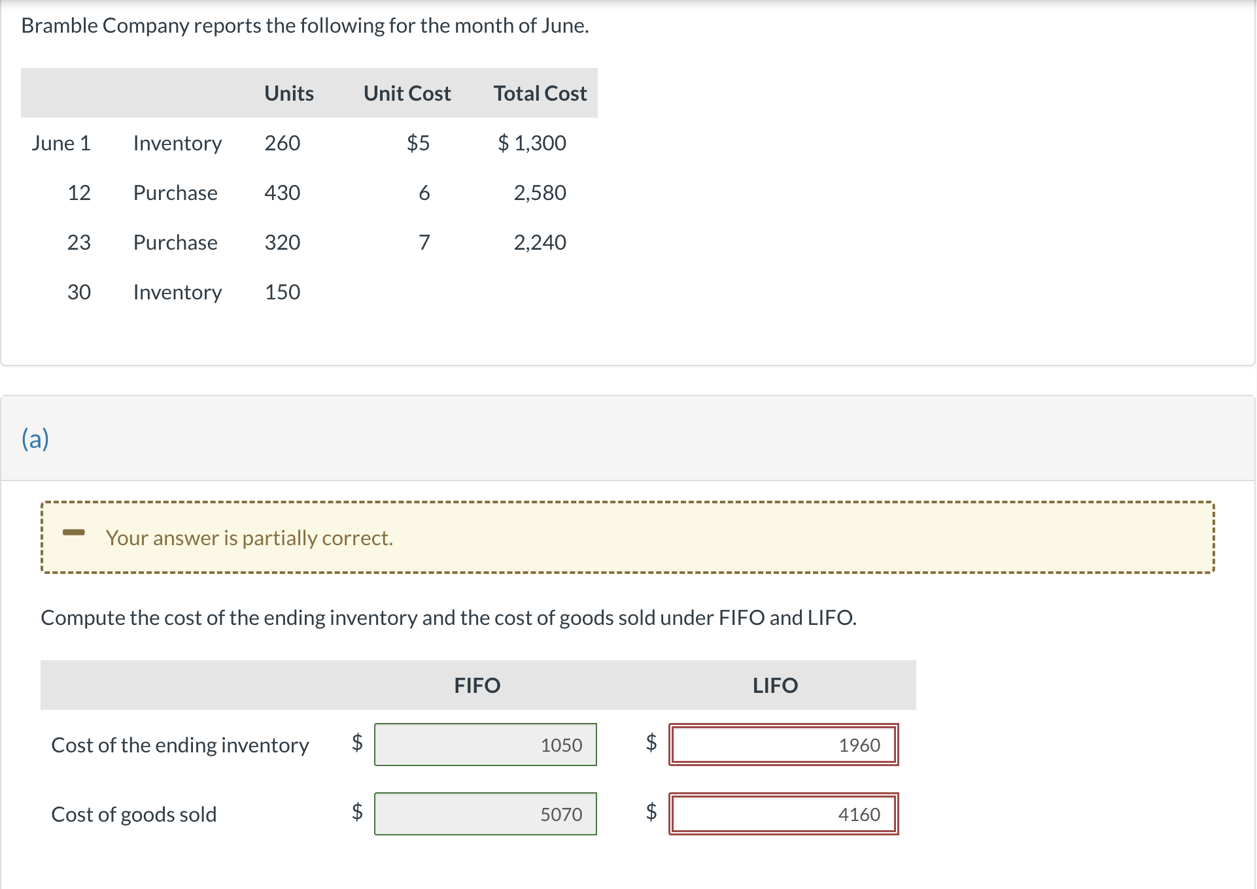
Task: Click the LIFO ending inventory field showing 1960
Action: pos(783,745)
